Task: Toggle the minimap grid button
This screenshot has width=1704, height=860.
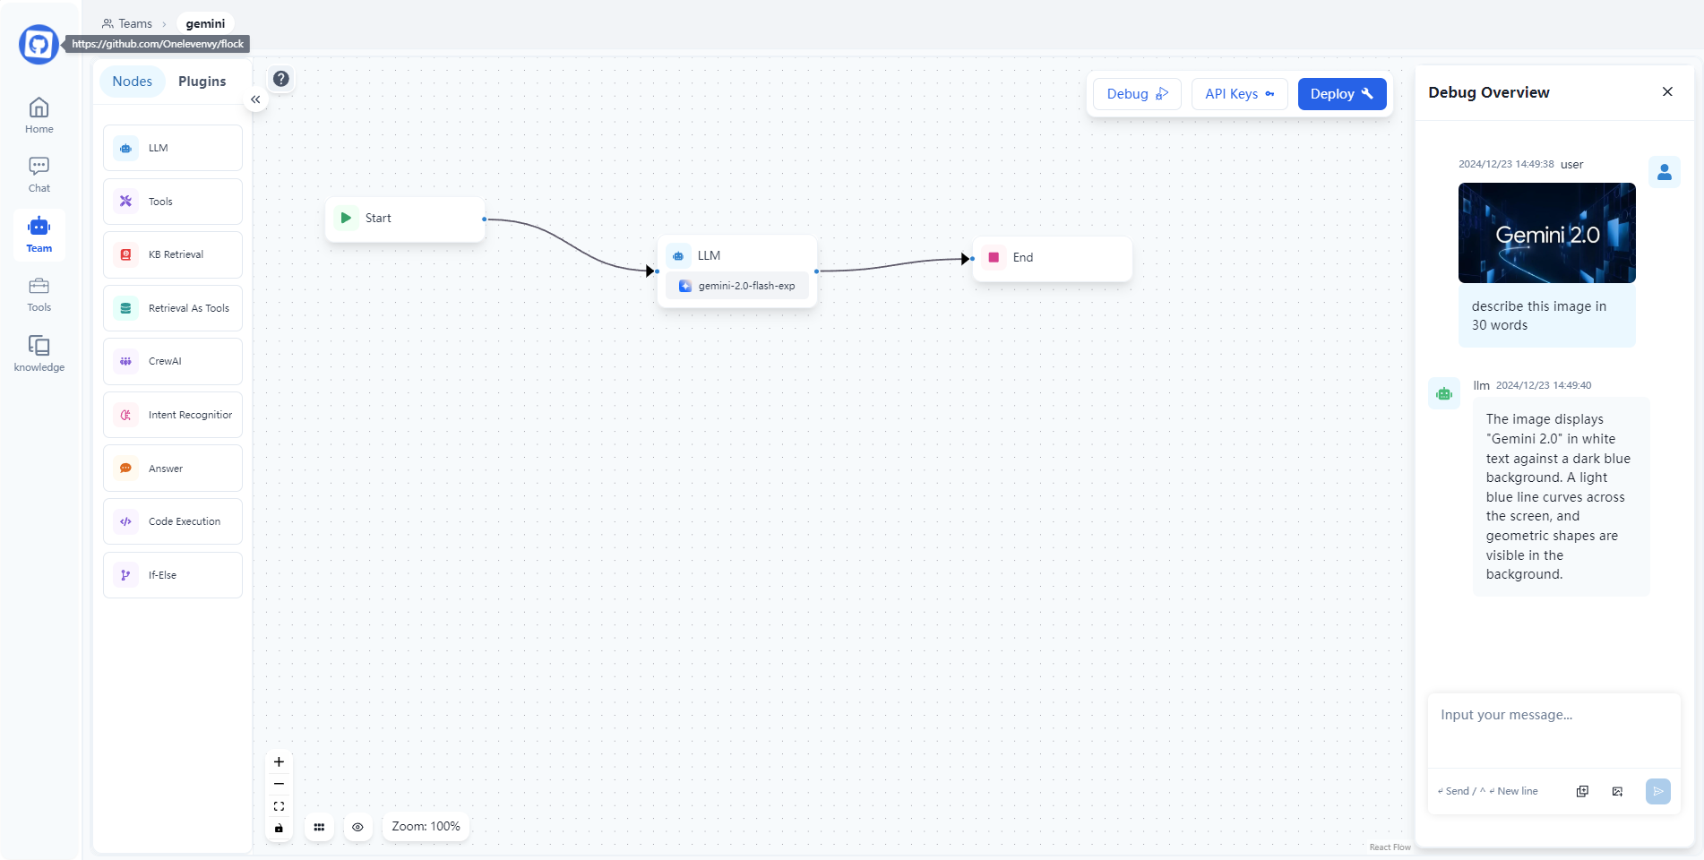Action: (x=319, y=827)
